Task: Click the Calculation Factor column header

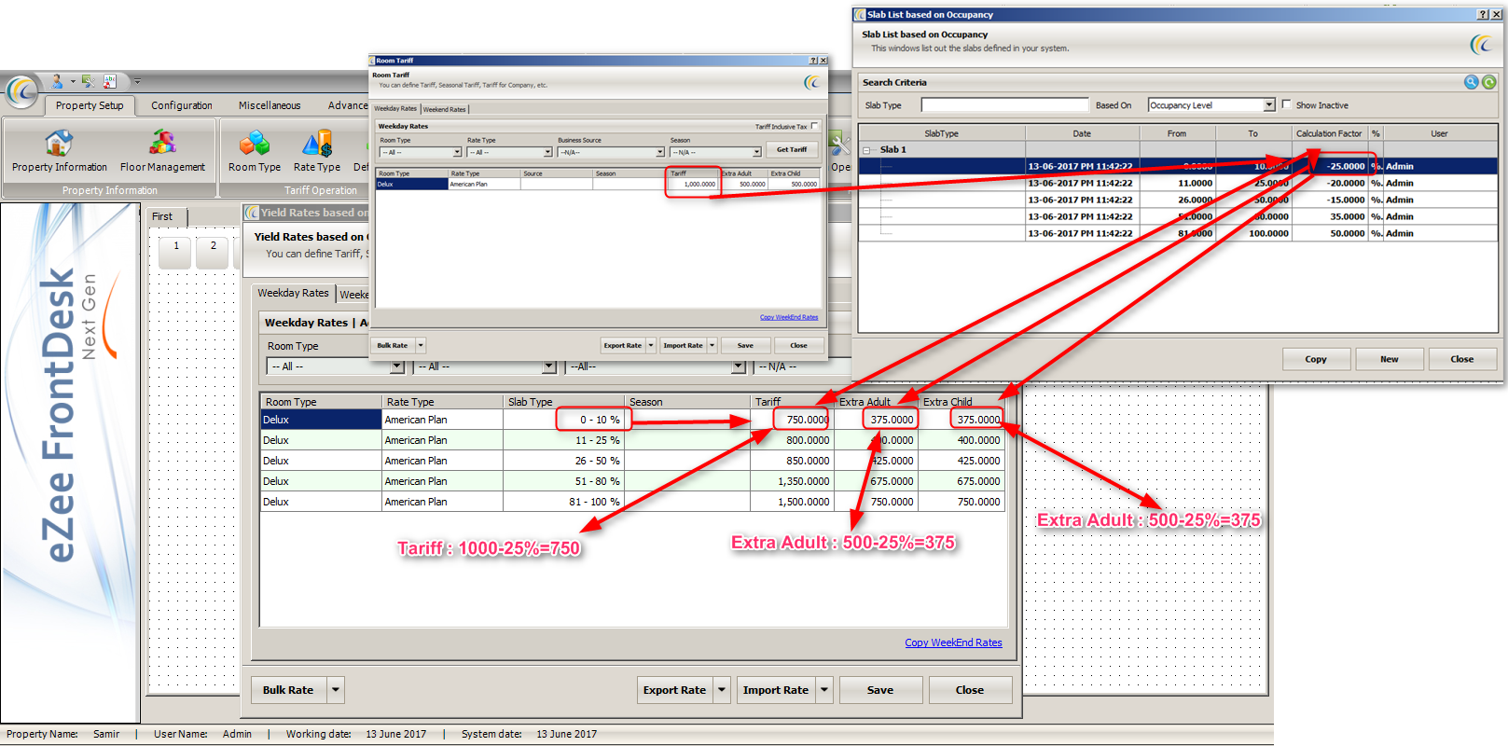Action: (1329, 133)
